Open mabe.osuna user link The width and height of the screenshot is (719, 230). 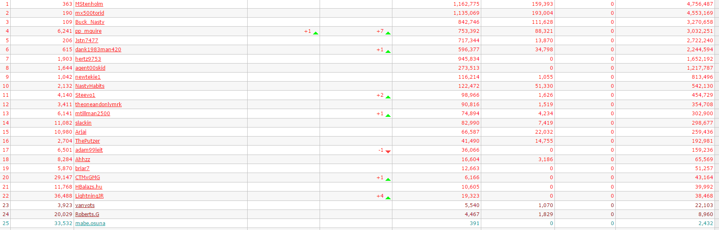(x=90, y=223)
